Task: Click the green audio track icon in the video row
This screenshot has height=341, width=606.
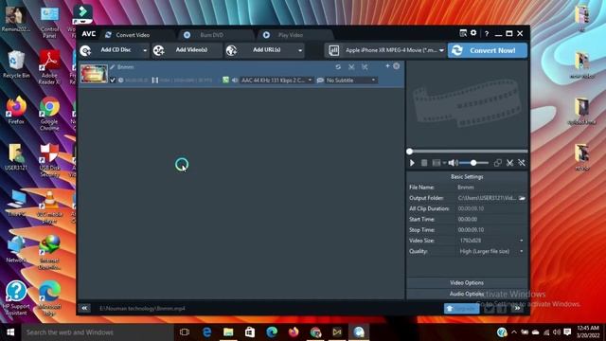Action: pos(225,80)
